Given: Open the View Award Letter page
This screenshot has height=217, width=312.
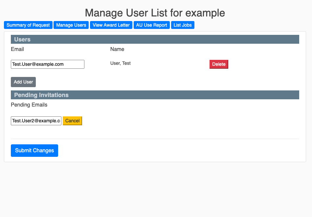Looking at the screenshot, I should [111, 25].
